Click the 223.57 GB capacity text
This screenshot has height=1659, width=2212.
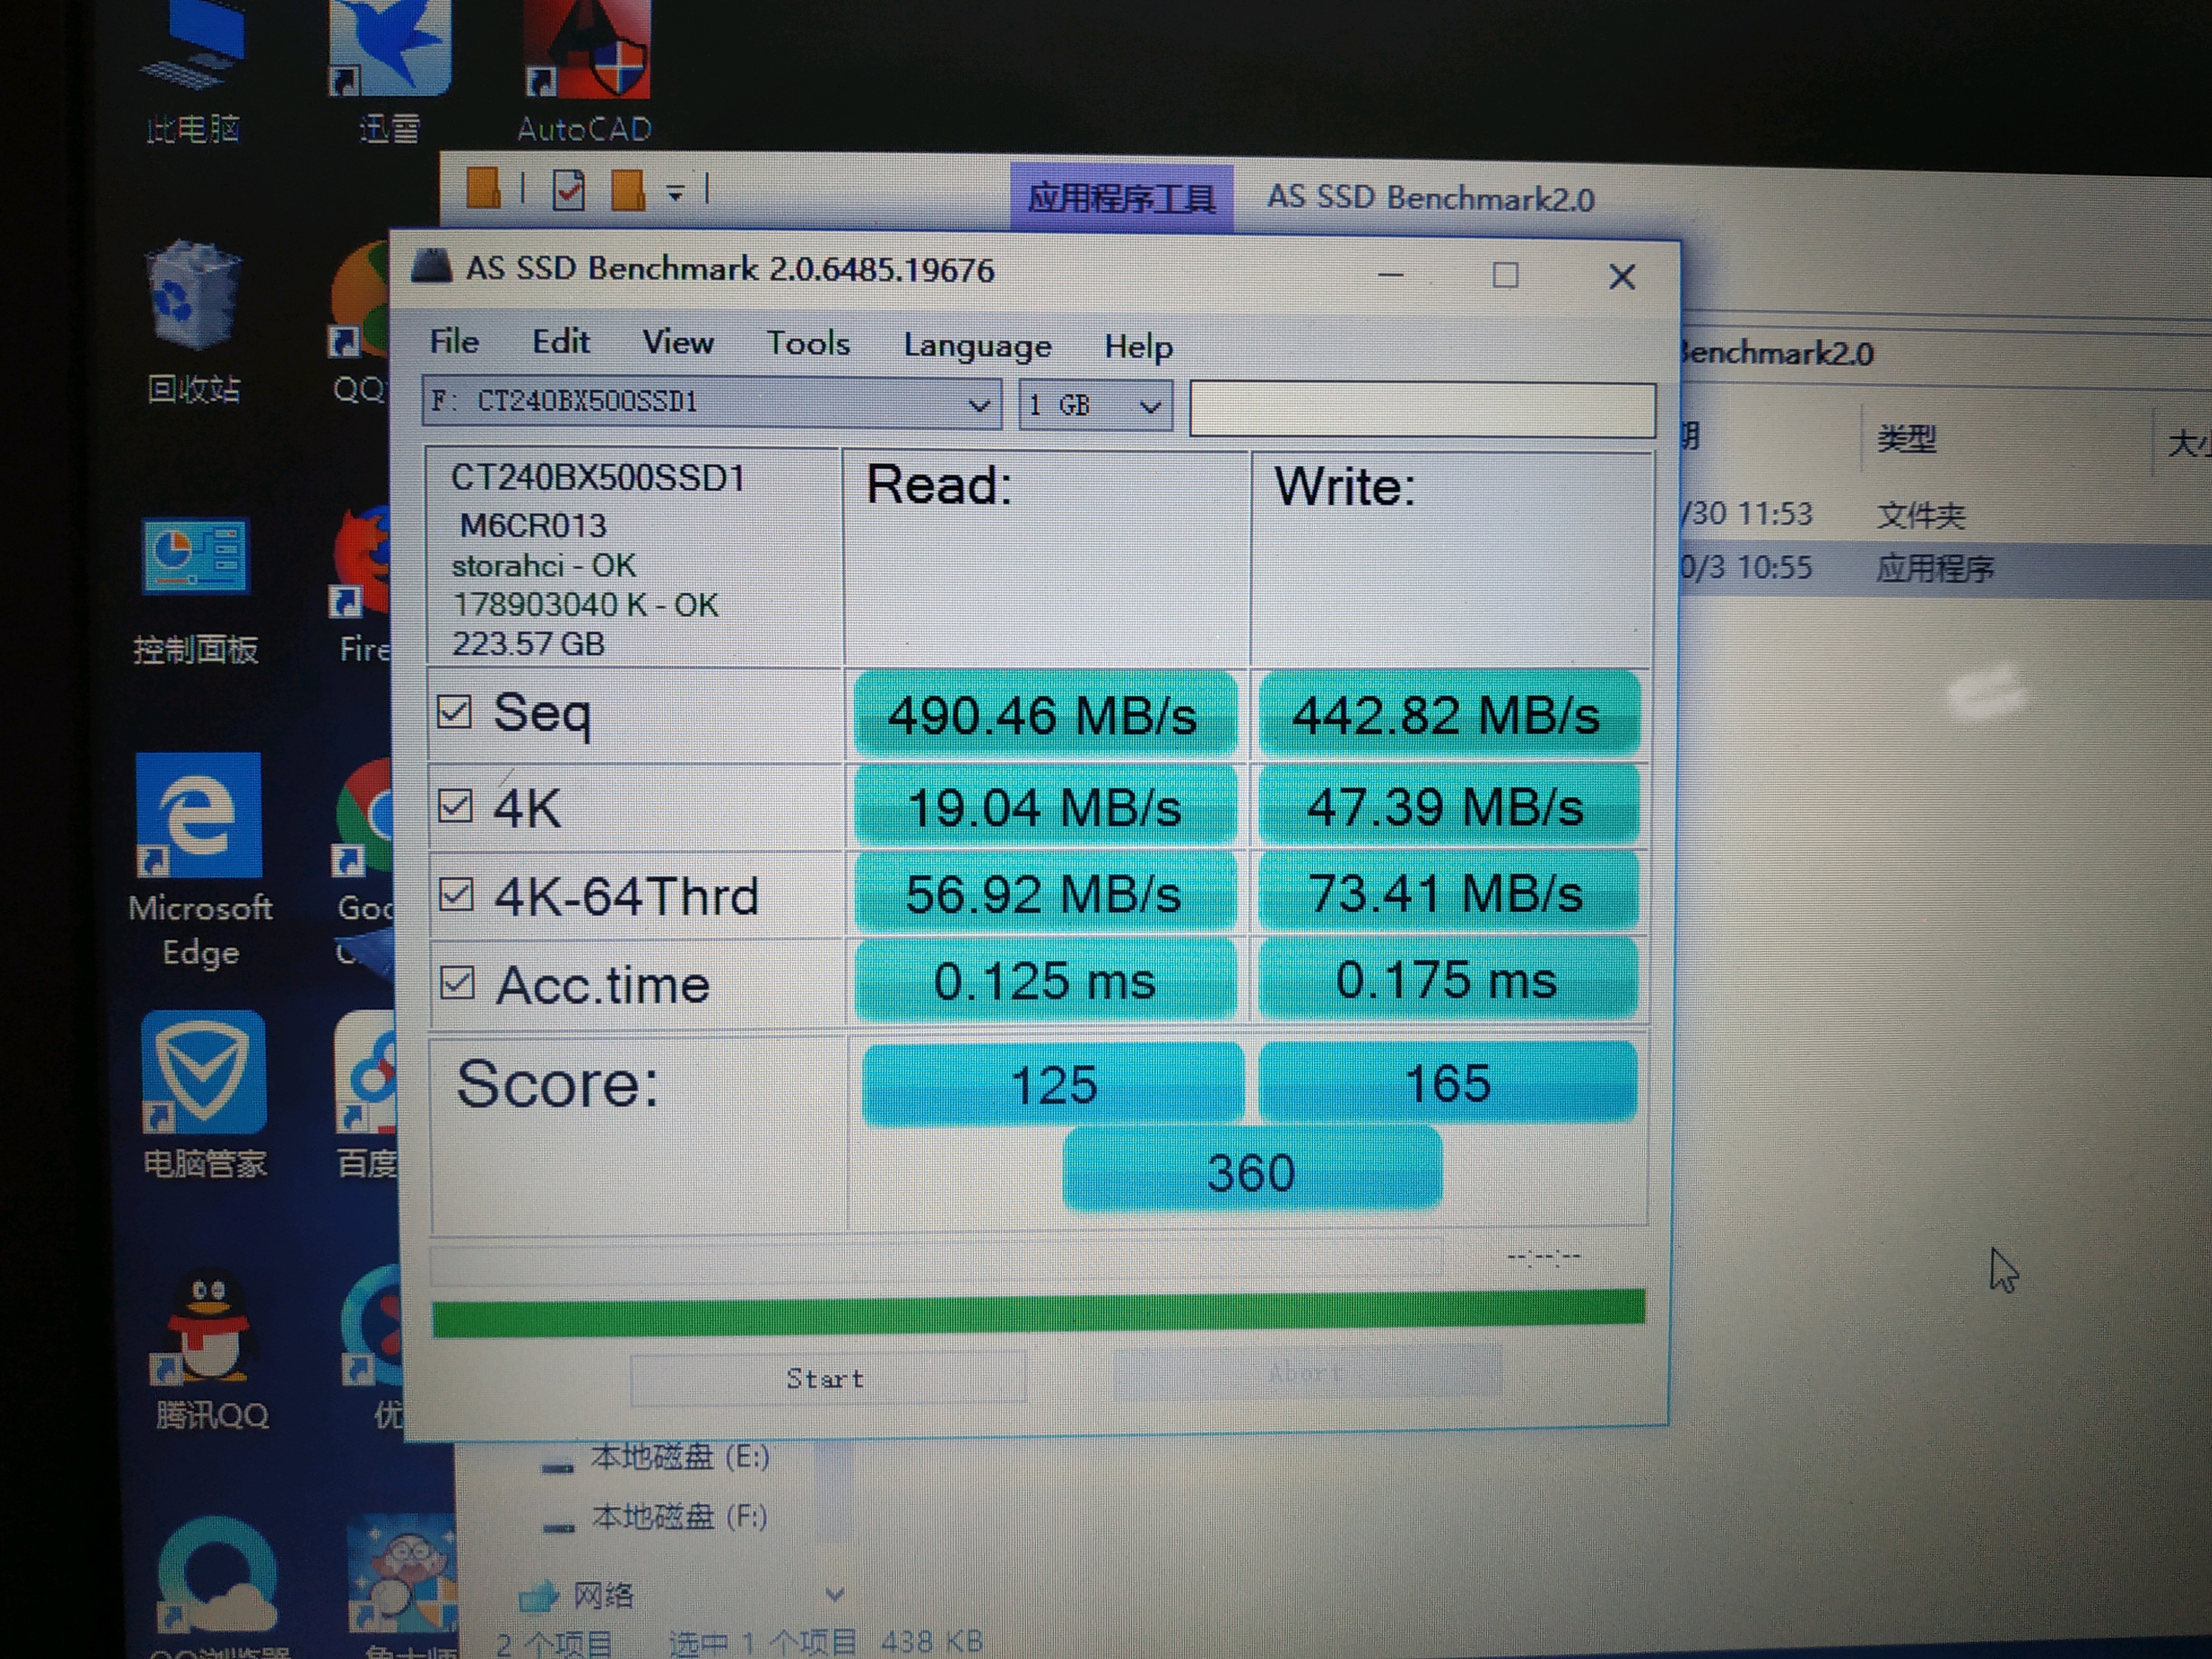(529, 644)
